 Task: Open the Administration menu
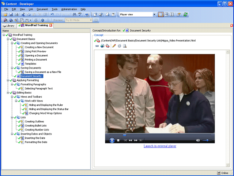tap(69, 9)
